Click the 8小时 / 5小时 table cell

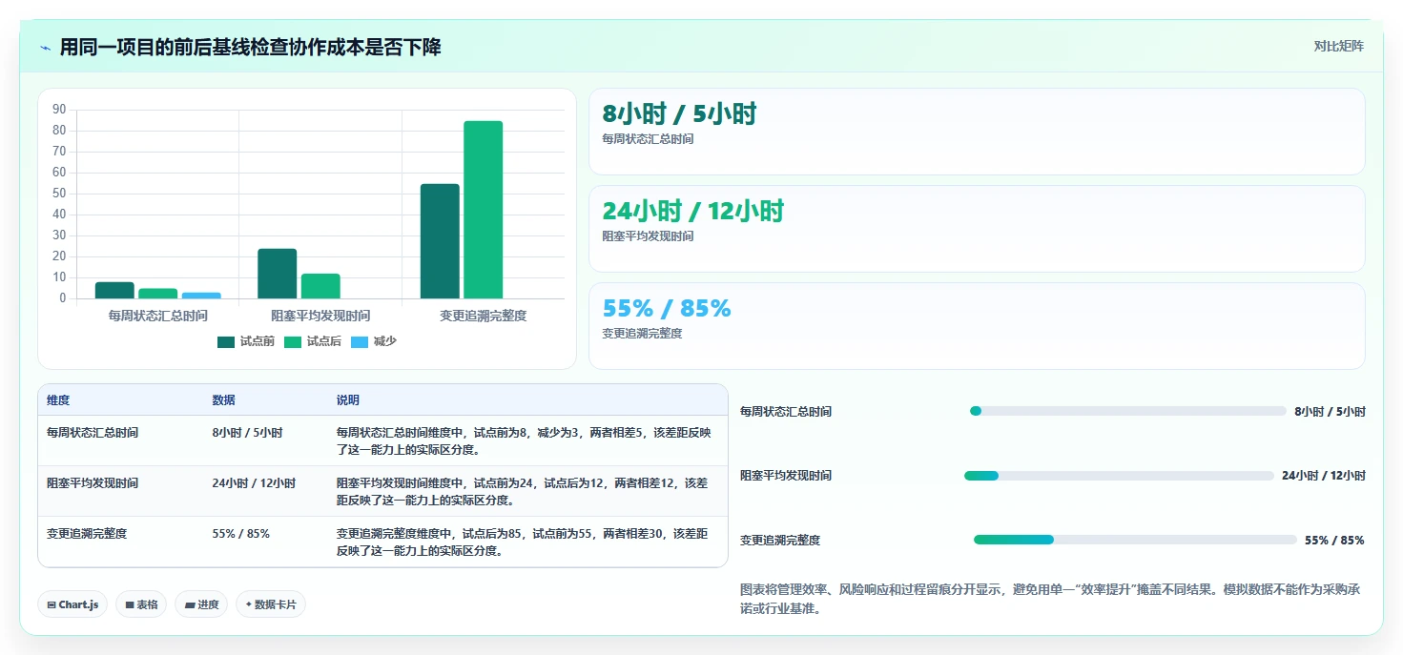click(247, 433)
